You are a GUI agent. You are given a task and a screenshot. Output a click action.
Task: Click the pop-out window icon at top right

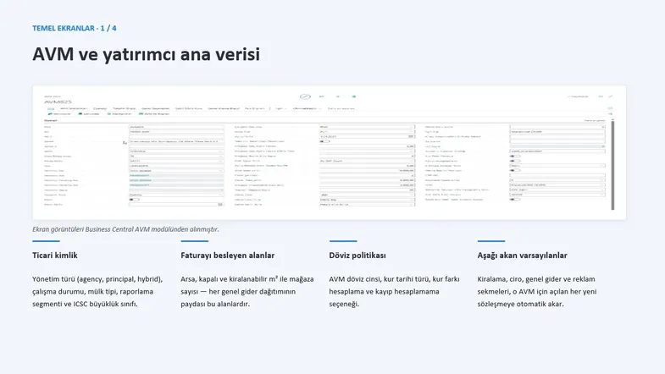pos(601,96)
